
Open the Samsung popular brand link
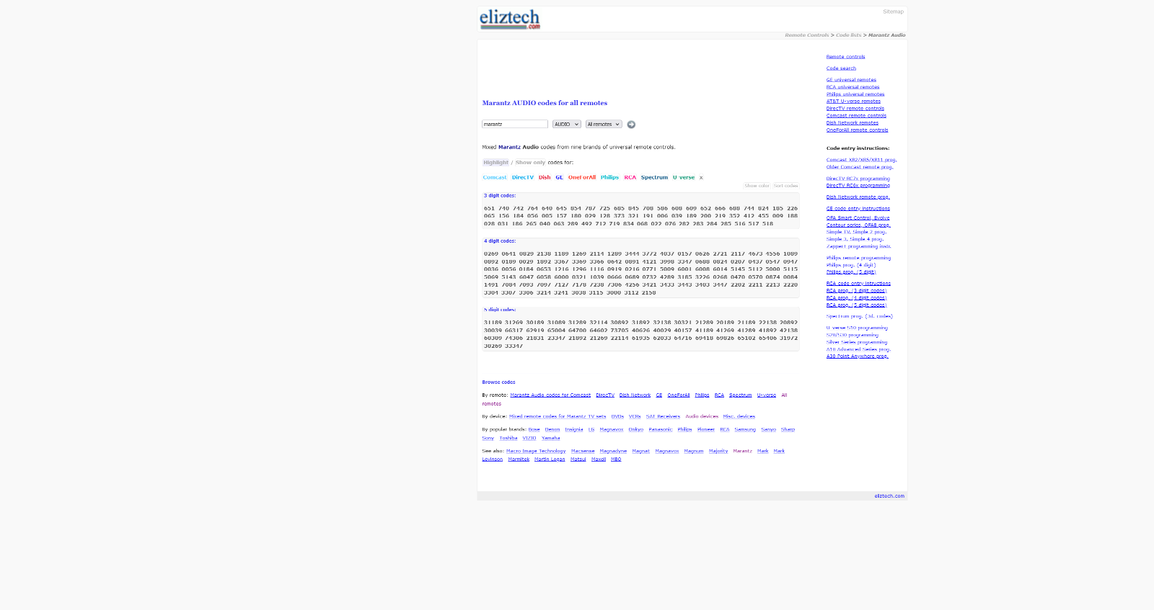745,429
